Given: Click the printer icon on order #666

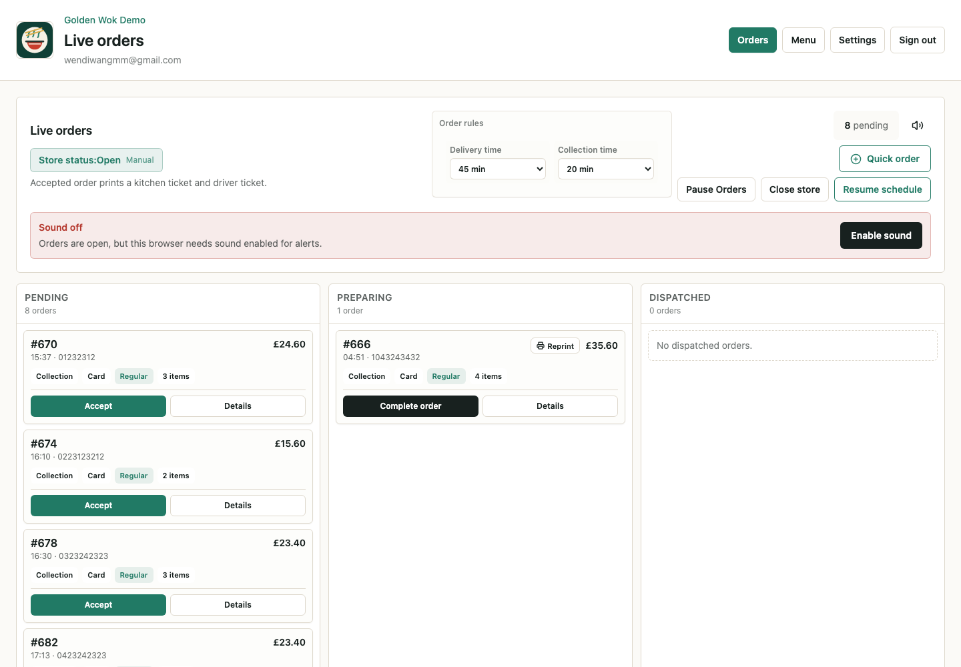Looking at the screenshot, I should (x=541, y=346).
